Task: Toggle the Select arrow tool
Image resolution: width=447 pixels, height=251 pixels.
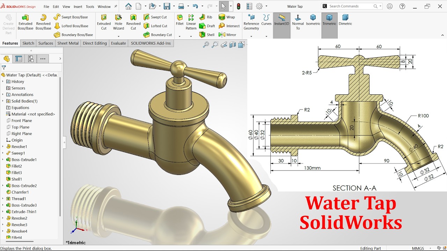Action: coord(223,6)
